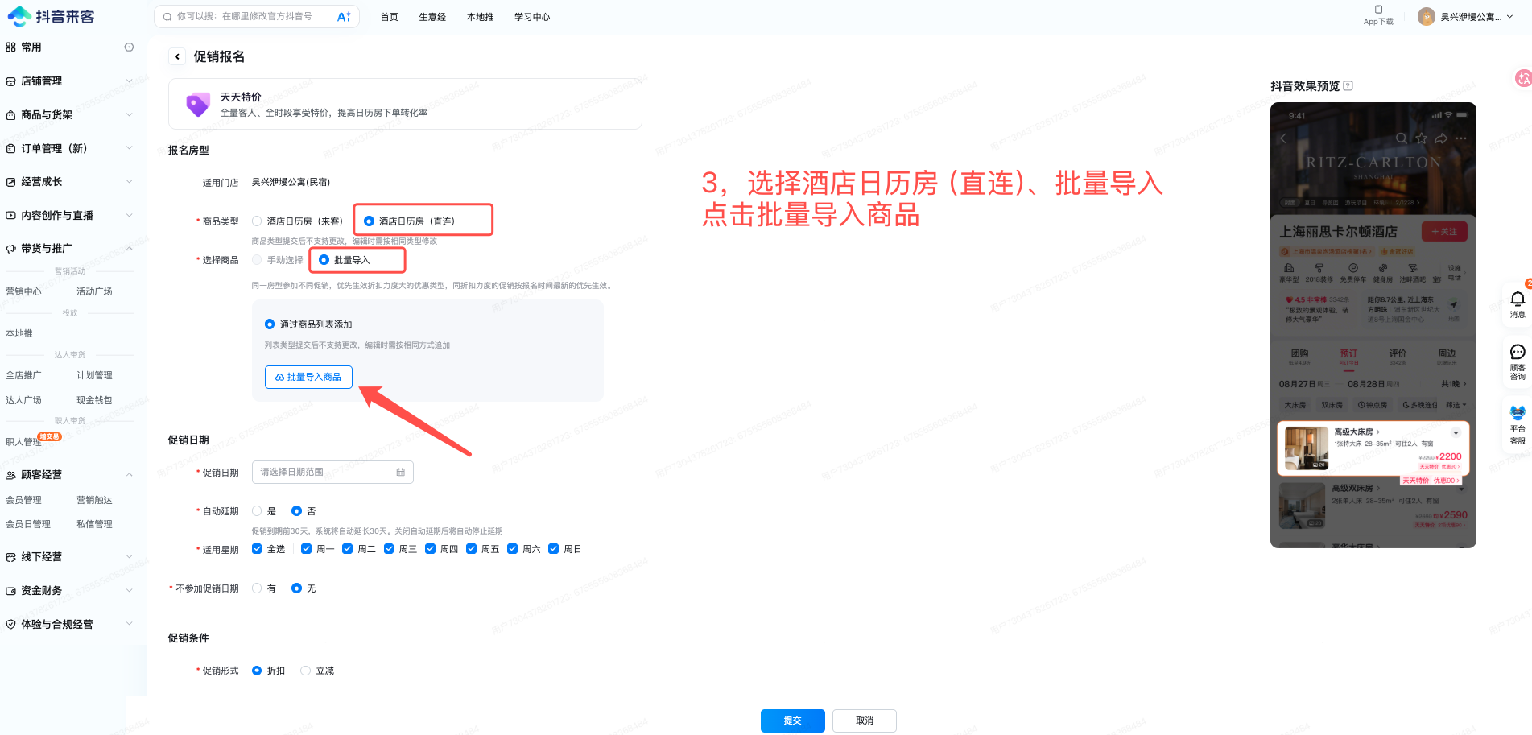Click the back arrow beside 促销报名
1532x735 pixels.
point(177,56)
